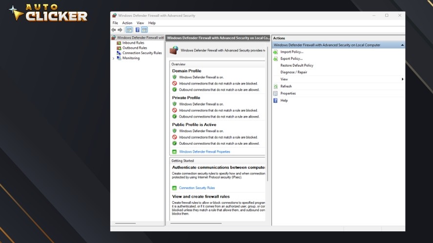Click the console tree horizontal scrollbar

tap(125, 223)
